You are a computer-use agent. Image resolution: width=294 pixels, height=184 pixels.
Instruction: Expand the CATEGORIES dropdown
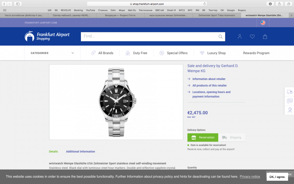[x=52, y=53]
